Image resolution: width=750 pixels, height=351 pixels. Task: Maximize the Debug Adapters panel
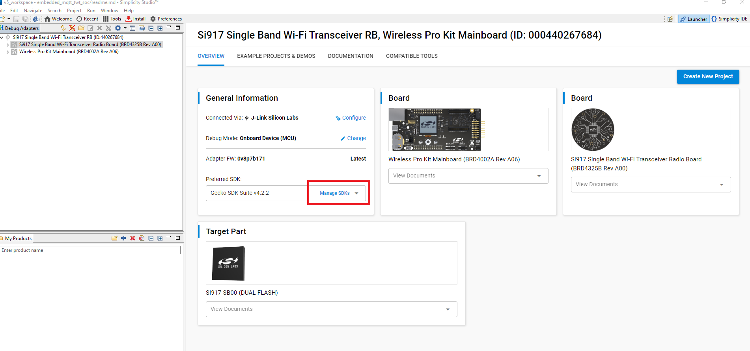click(x=178, y=28)
